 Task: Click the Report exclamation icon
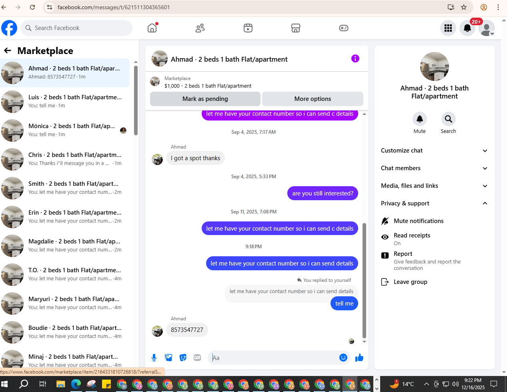point(385,255)
